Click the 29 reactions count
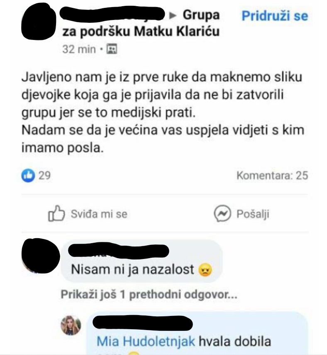This screenshot has height=355, width=327. pos(44,175)
